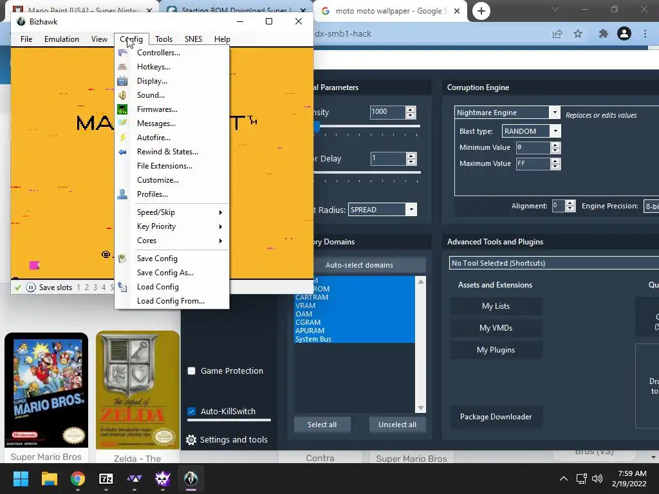Expand the Cores submenu

[171, 241]
